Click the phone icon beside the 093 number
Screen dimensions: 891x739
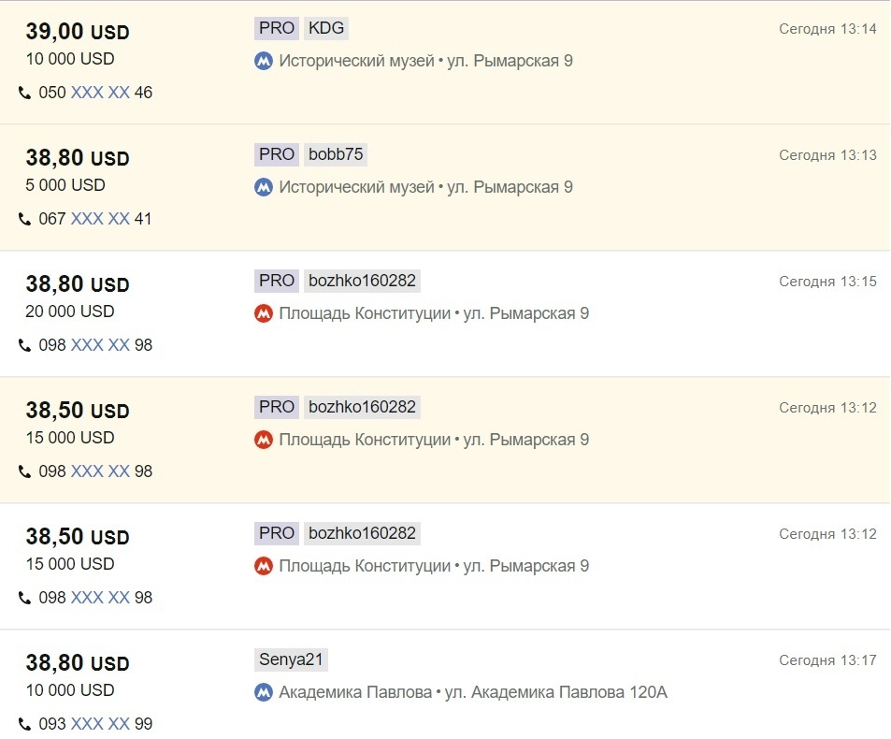pos(25,724)
